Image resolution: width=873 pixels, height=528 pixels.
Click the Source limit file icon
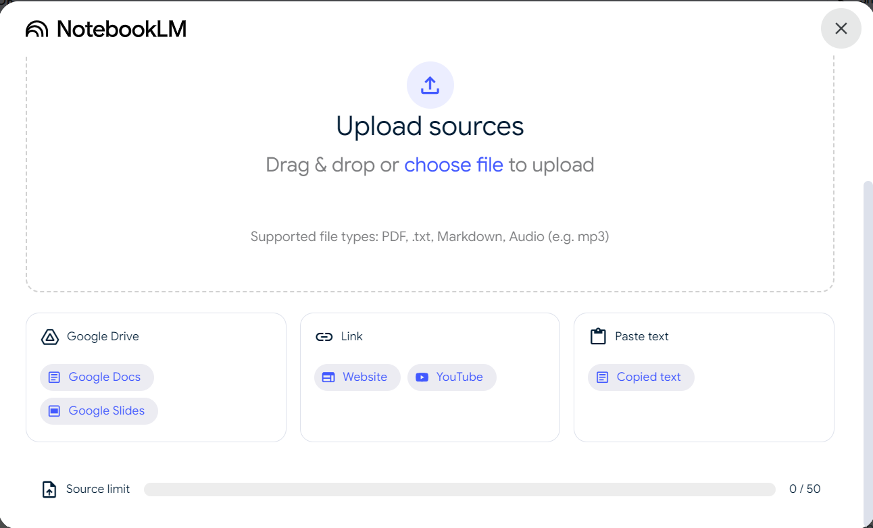[49, 490]
